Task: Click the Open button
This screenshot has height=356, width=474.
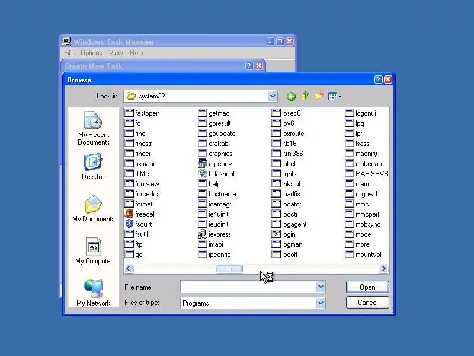Action: point(367,287)
